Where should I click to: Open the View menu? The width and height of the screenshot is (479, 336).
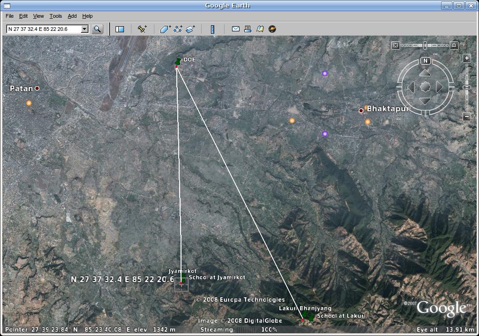[x=38, y=16]
